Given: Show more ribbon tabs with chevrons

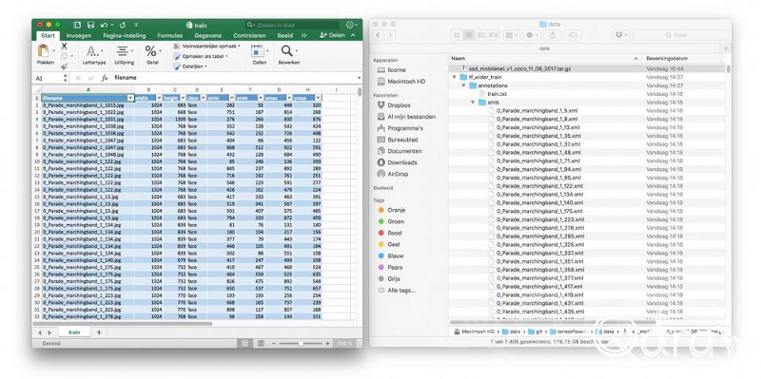Looking at the screenshot, I should [304, 36].
